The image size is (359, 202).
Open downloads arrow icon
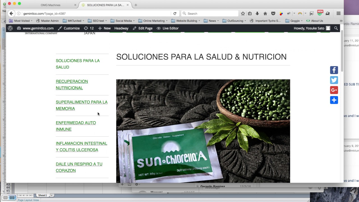click(x=257, y=13)
